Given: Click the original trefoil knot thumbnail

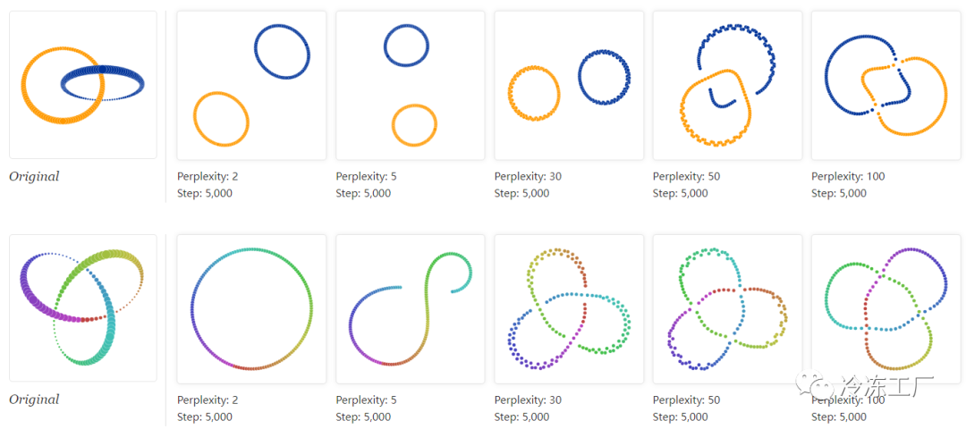Looking at the screenshot, I should 82,307.
